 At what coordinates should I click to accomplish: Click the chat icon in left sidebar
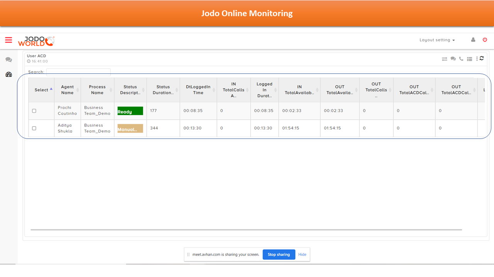coord(8,60)
